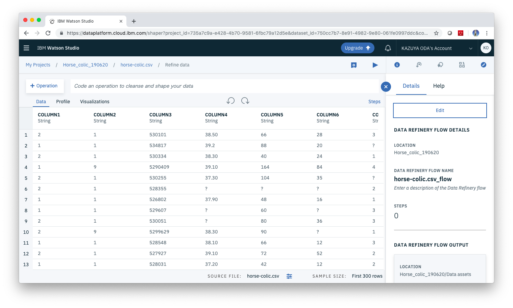Open the notifications bell
The height and width of the screenshot is (308, 513).
(x=388, y=48)
